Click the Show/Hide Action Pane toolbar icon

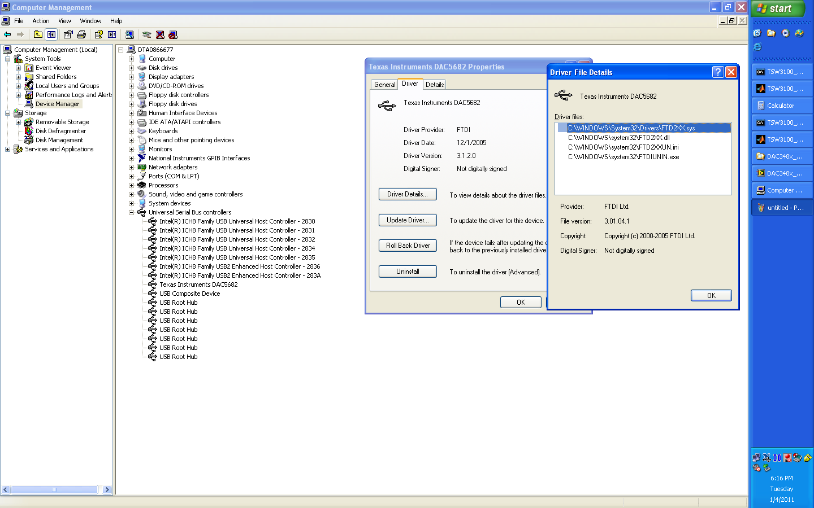click(112, 34)
